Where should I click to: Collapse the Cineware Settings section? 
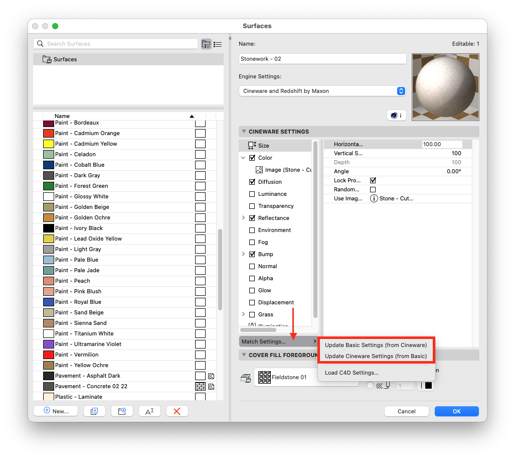(244, 131)
